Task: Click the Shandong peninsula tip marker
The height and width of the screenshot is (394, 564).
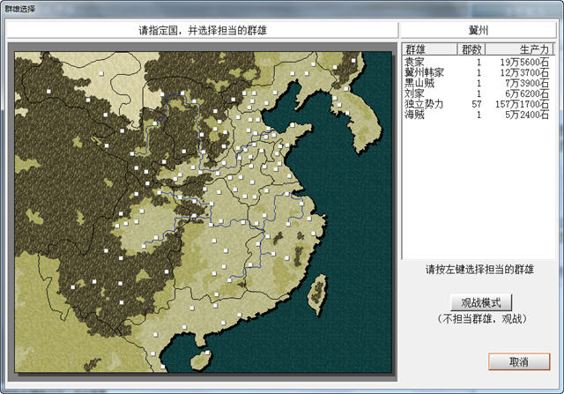Action: [293, 125]
